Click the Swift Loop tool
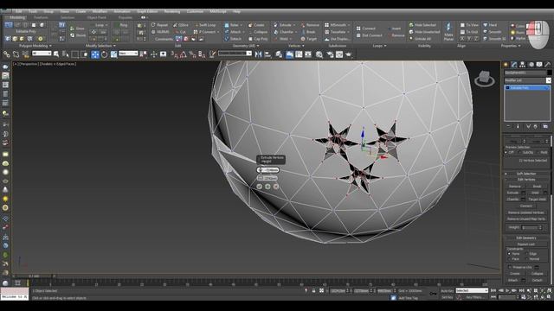Image resolution: width=554 pixels, height=311 pixels. (205, 25)
